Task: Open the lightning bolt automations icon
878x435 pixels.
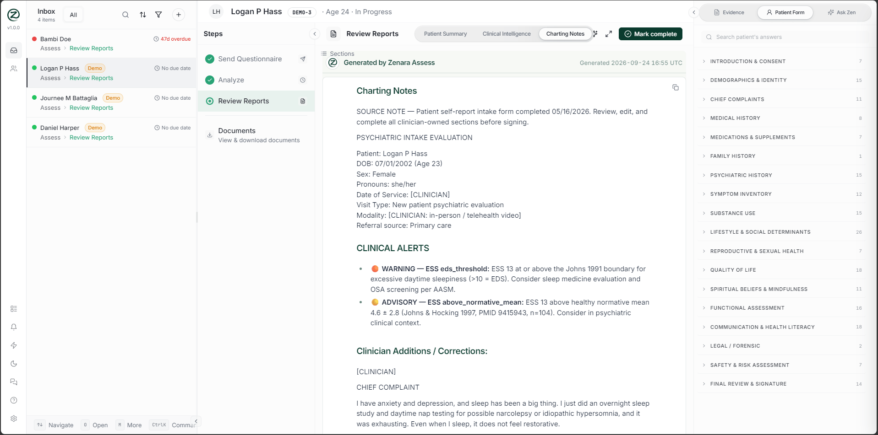Action: (x=14, y=345)
